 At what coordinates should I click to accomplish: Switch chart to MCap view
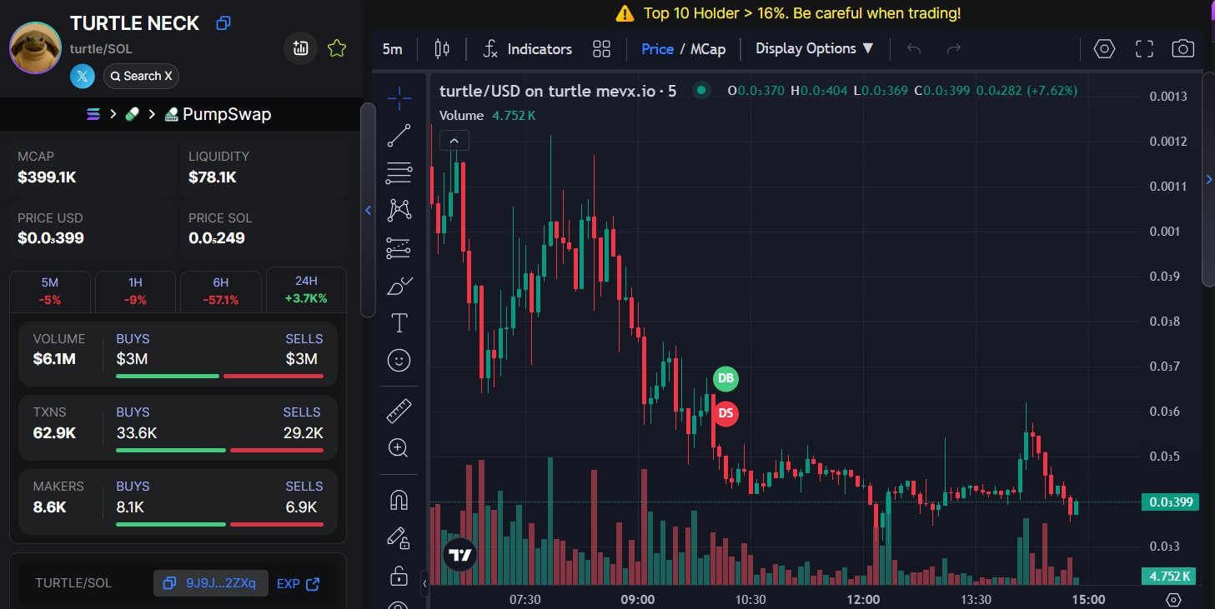708,49
